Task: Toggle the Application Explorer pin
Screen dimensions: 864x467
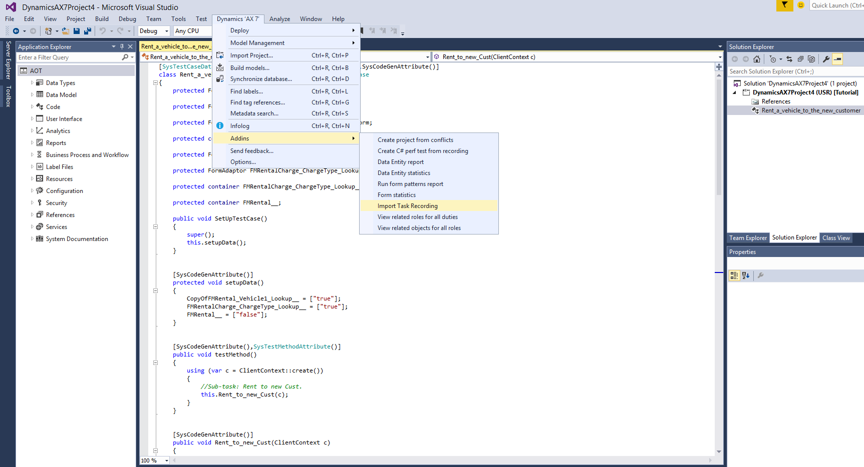Action: 121,46
